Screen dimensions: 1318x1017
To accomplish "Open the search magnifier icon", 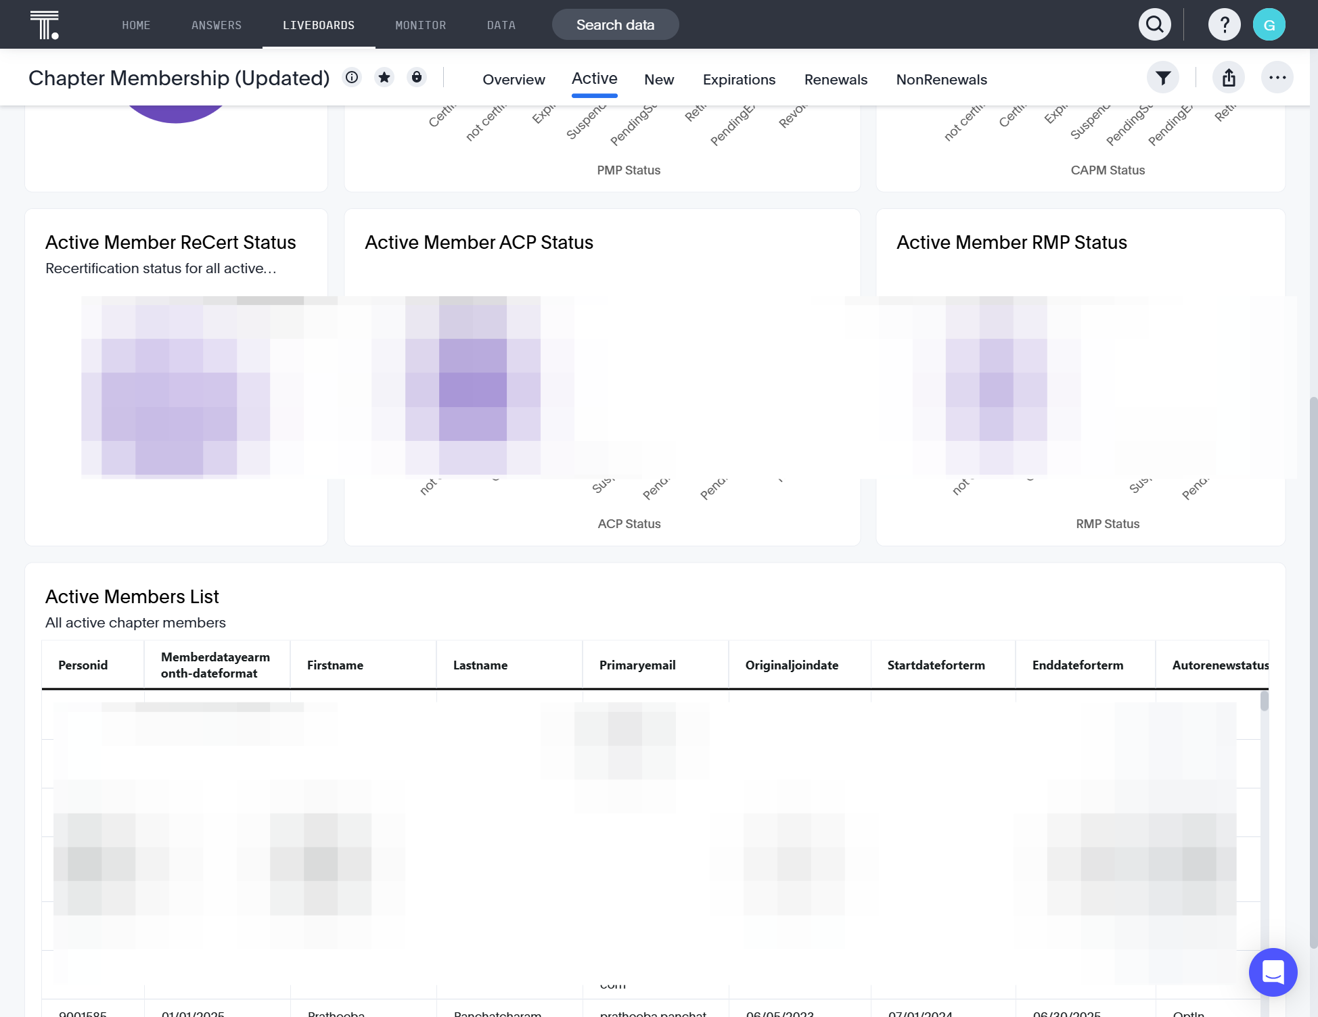I will (x=1155, y=25).
